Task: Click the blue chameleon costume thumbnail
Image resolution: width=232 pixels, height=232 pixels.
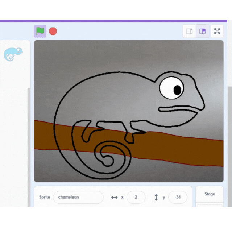Action: pyautogui.click(x=13, y=54)
